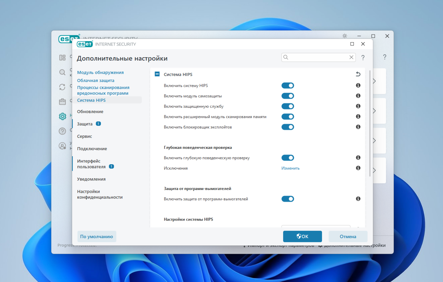
Task: Focus the search input field
Action: pyautogui.click(x=318, y=57)
